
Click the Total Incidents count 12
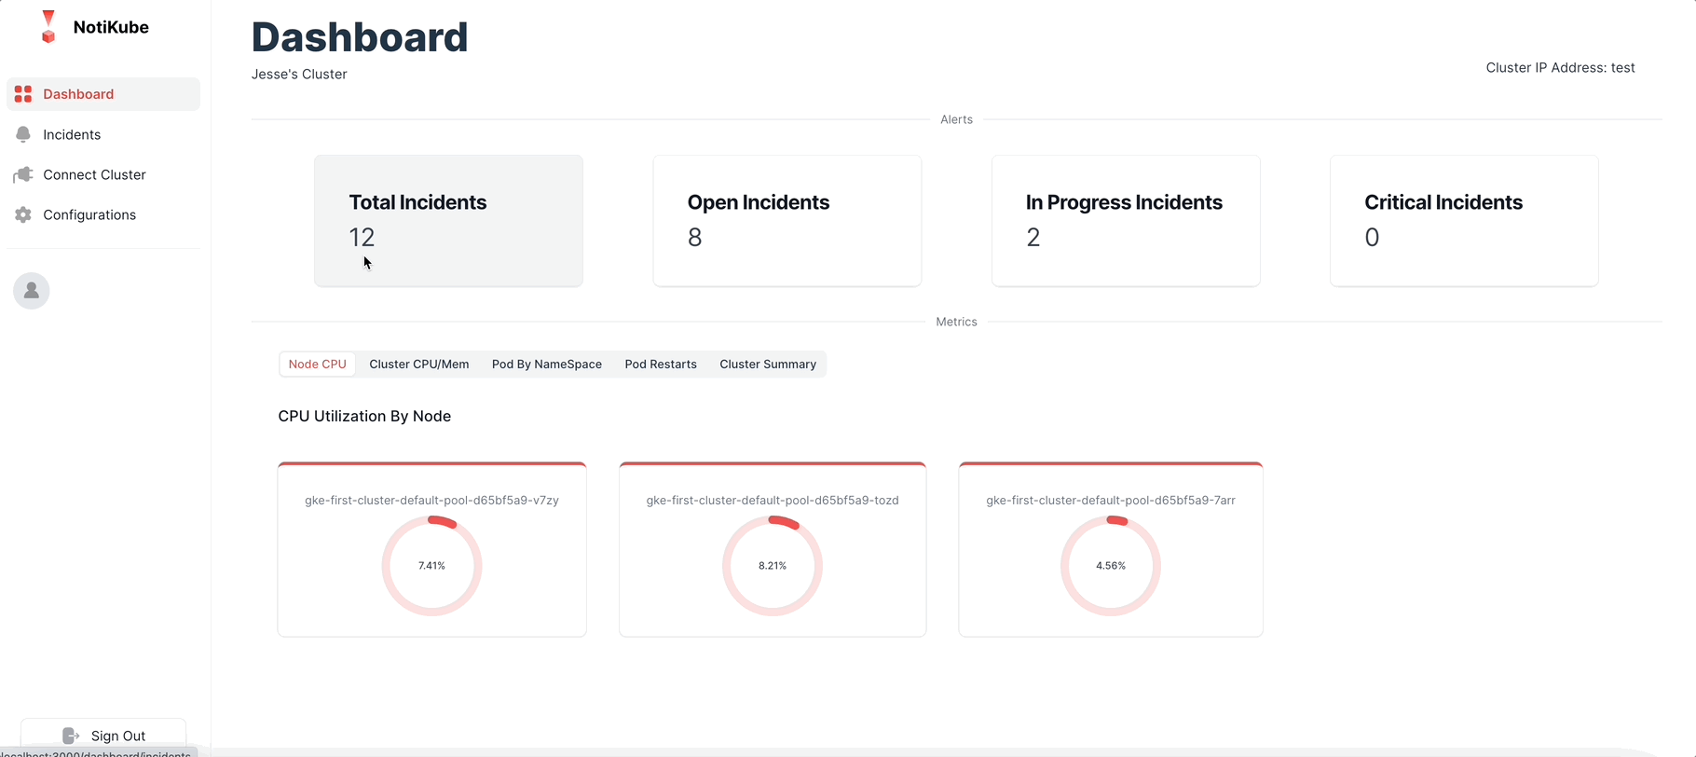tap(362, 238)
